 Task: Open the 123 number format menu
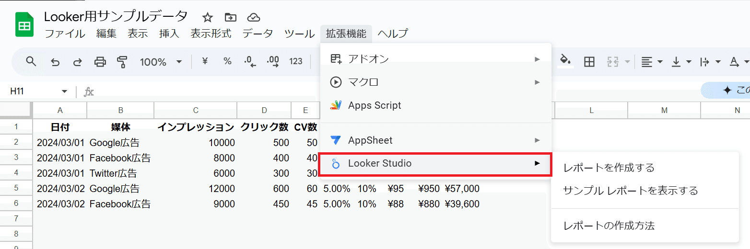[296, 61]
